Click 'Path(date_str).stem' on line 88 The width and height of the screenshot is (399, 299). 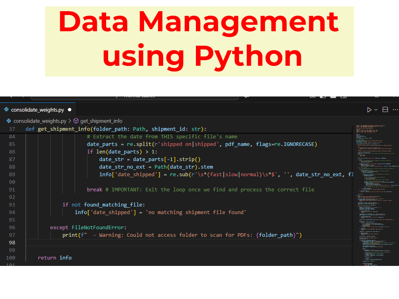pos(184,167)
